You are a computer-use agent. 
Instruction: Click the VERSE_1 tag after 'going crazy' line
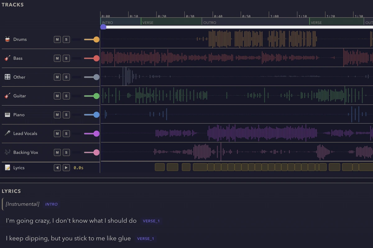point(151,221)
